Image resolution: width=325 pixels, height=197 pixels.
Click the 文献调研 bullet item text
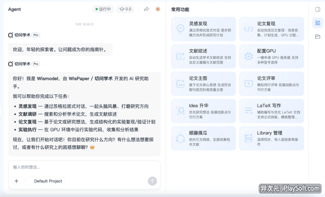tap(67, 114)
